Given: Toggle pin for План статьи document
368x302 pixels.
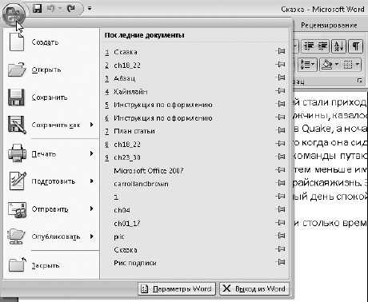Looking at the screenshot, I should point(281,130).
